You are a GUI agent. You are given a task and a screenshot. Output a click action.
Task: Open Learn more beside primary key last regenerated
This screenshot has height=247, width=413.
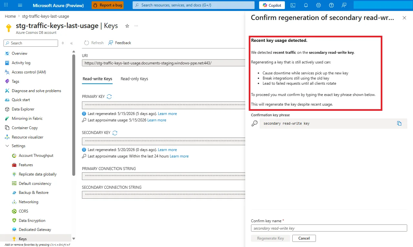coord(167,114)
